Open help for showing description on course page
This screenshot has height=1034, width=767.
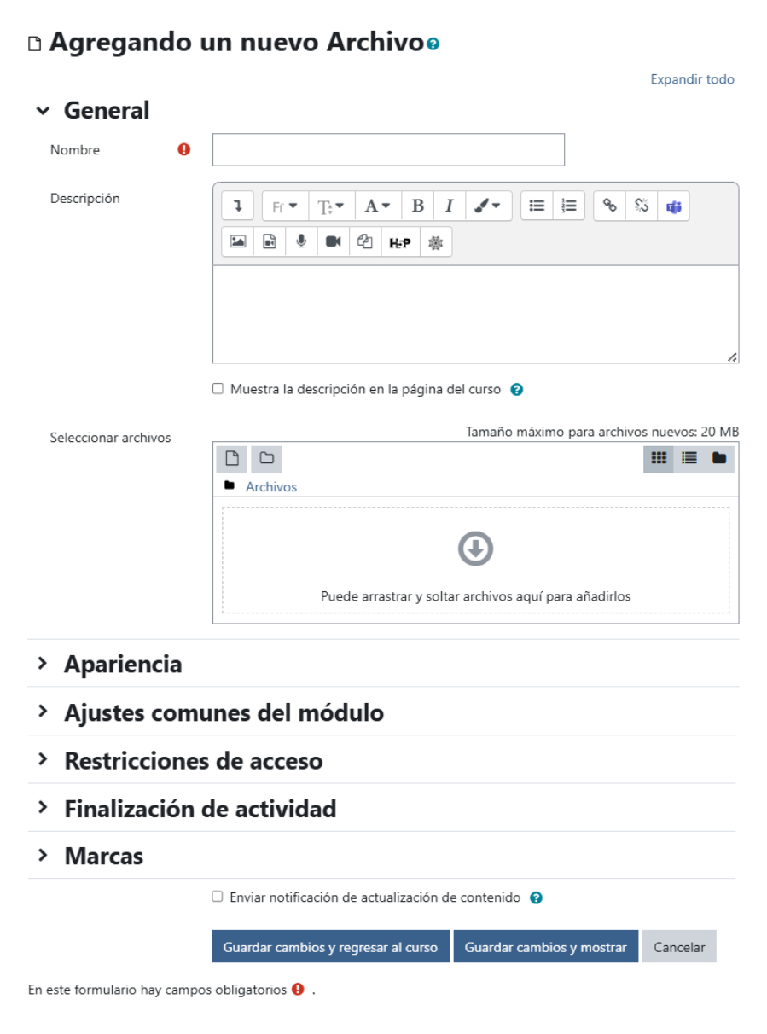[516, 389]
